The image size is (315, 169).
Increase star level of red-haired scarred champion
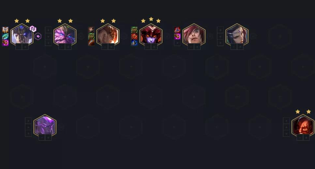[197, 47]
